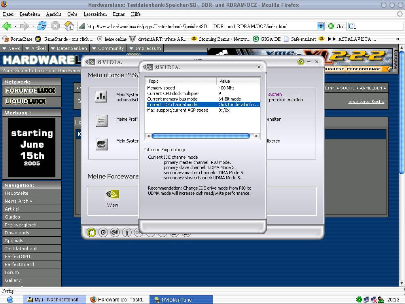Switch to NVIDIA nTune taskbar item
This screenshot has height=304, width=405.
(x=181, y=300)
